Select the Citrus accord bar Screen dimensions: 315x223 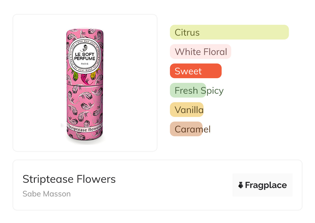pyautogui.click(x=229, y=32)
